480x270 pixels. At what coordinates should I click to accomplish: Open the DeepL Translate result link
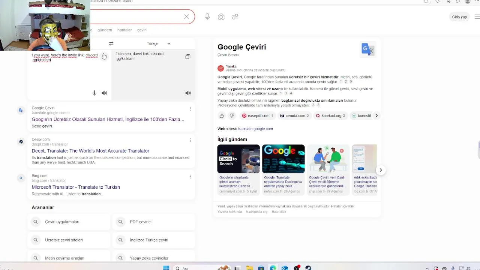90,151
